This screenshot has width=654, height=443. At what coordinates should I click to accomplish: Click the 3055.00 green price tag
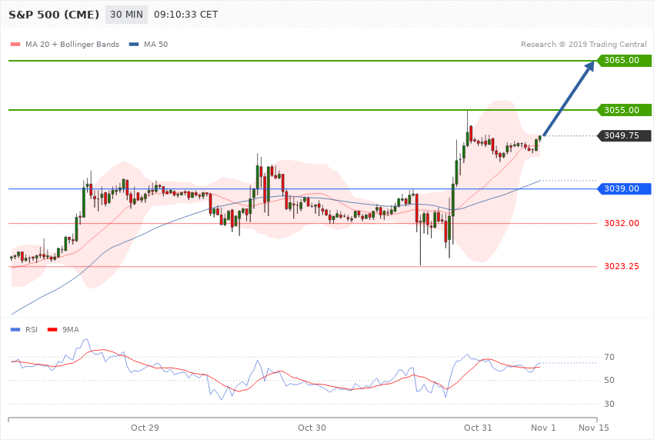tap(623, 110)
